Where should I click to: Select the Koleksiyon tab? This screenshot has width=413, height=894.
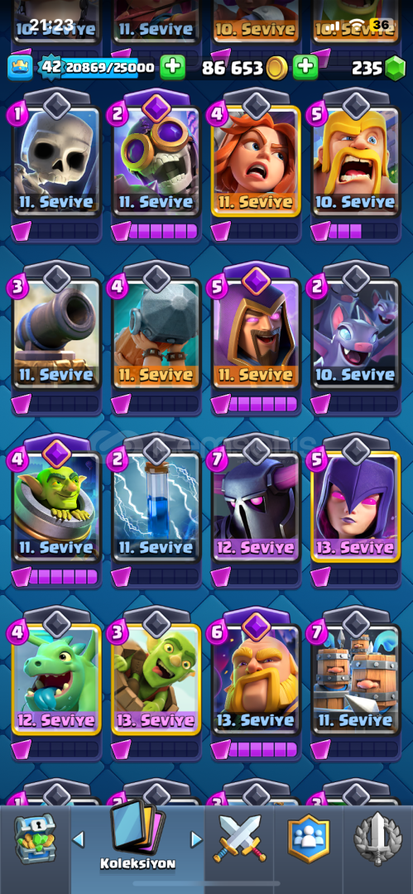coord(137,838)
